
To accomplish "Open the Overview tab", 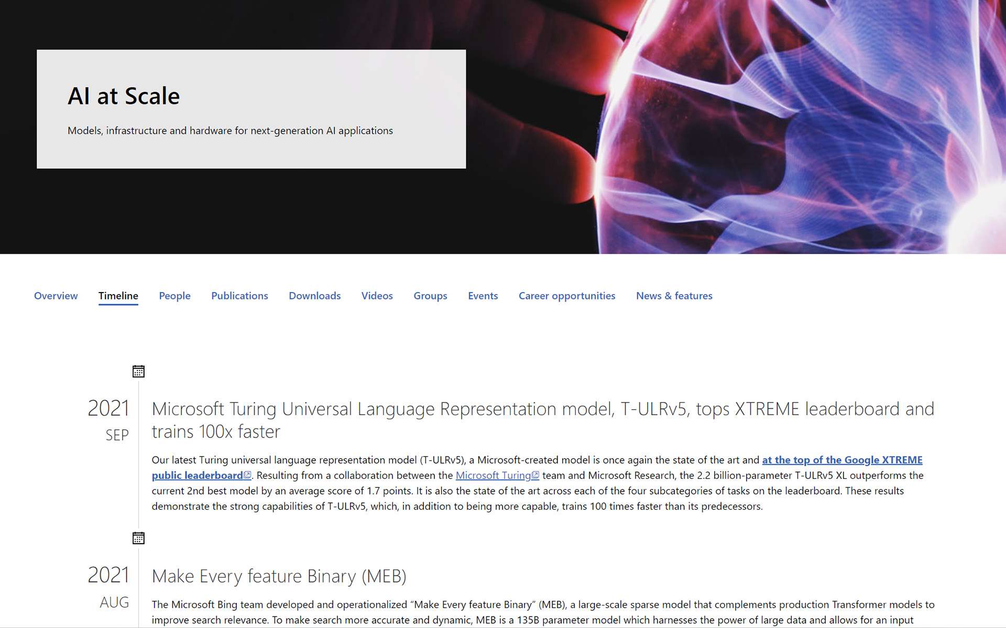I will [56, 296].
